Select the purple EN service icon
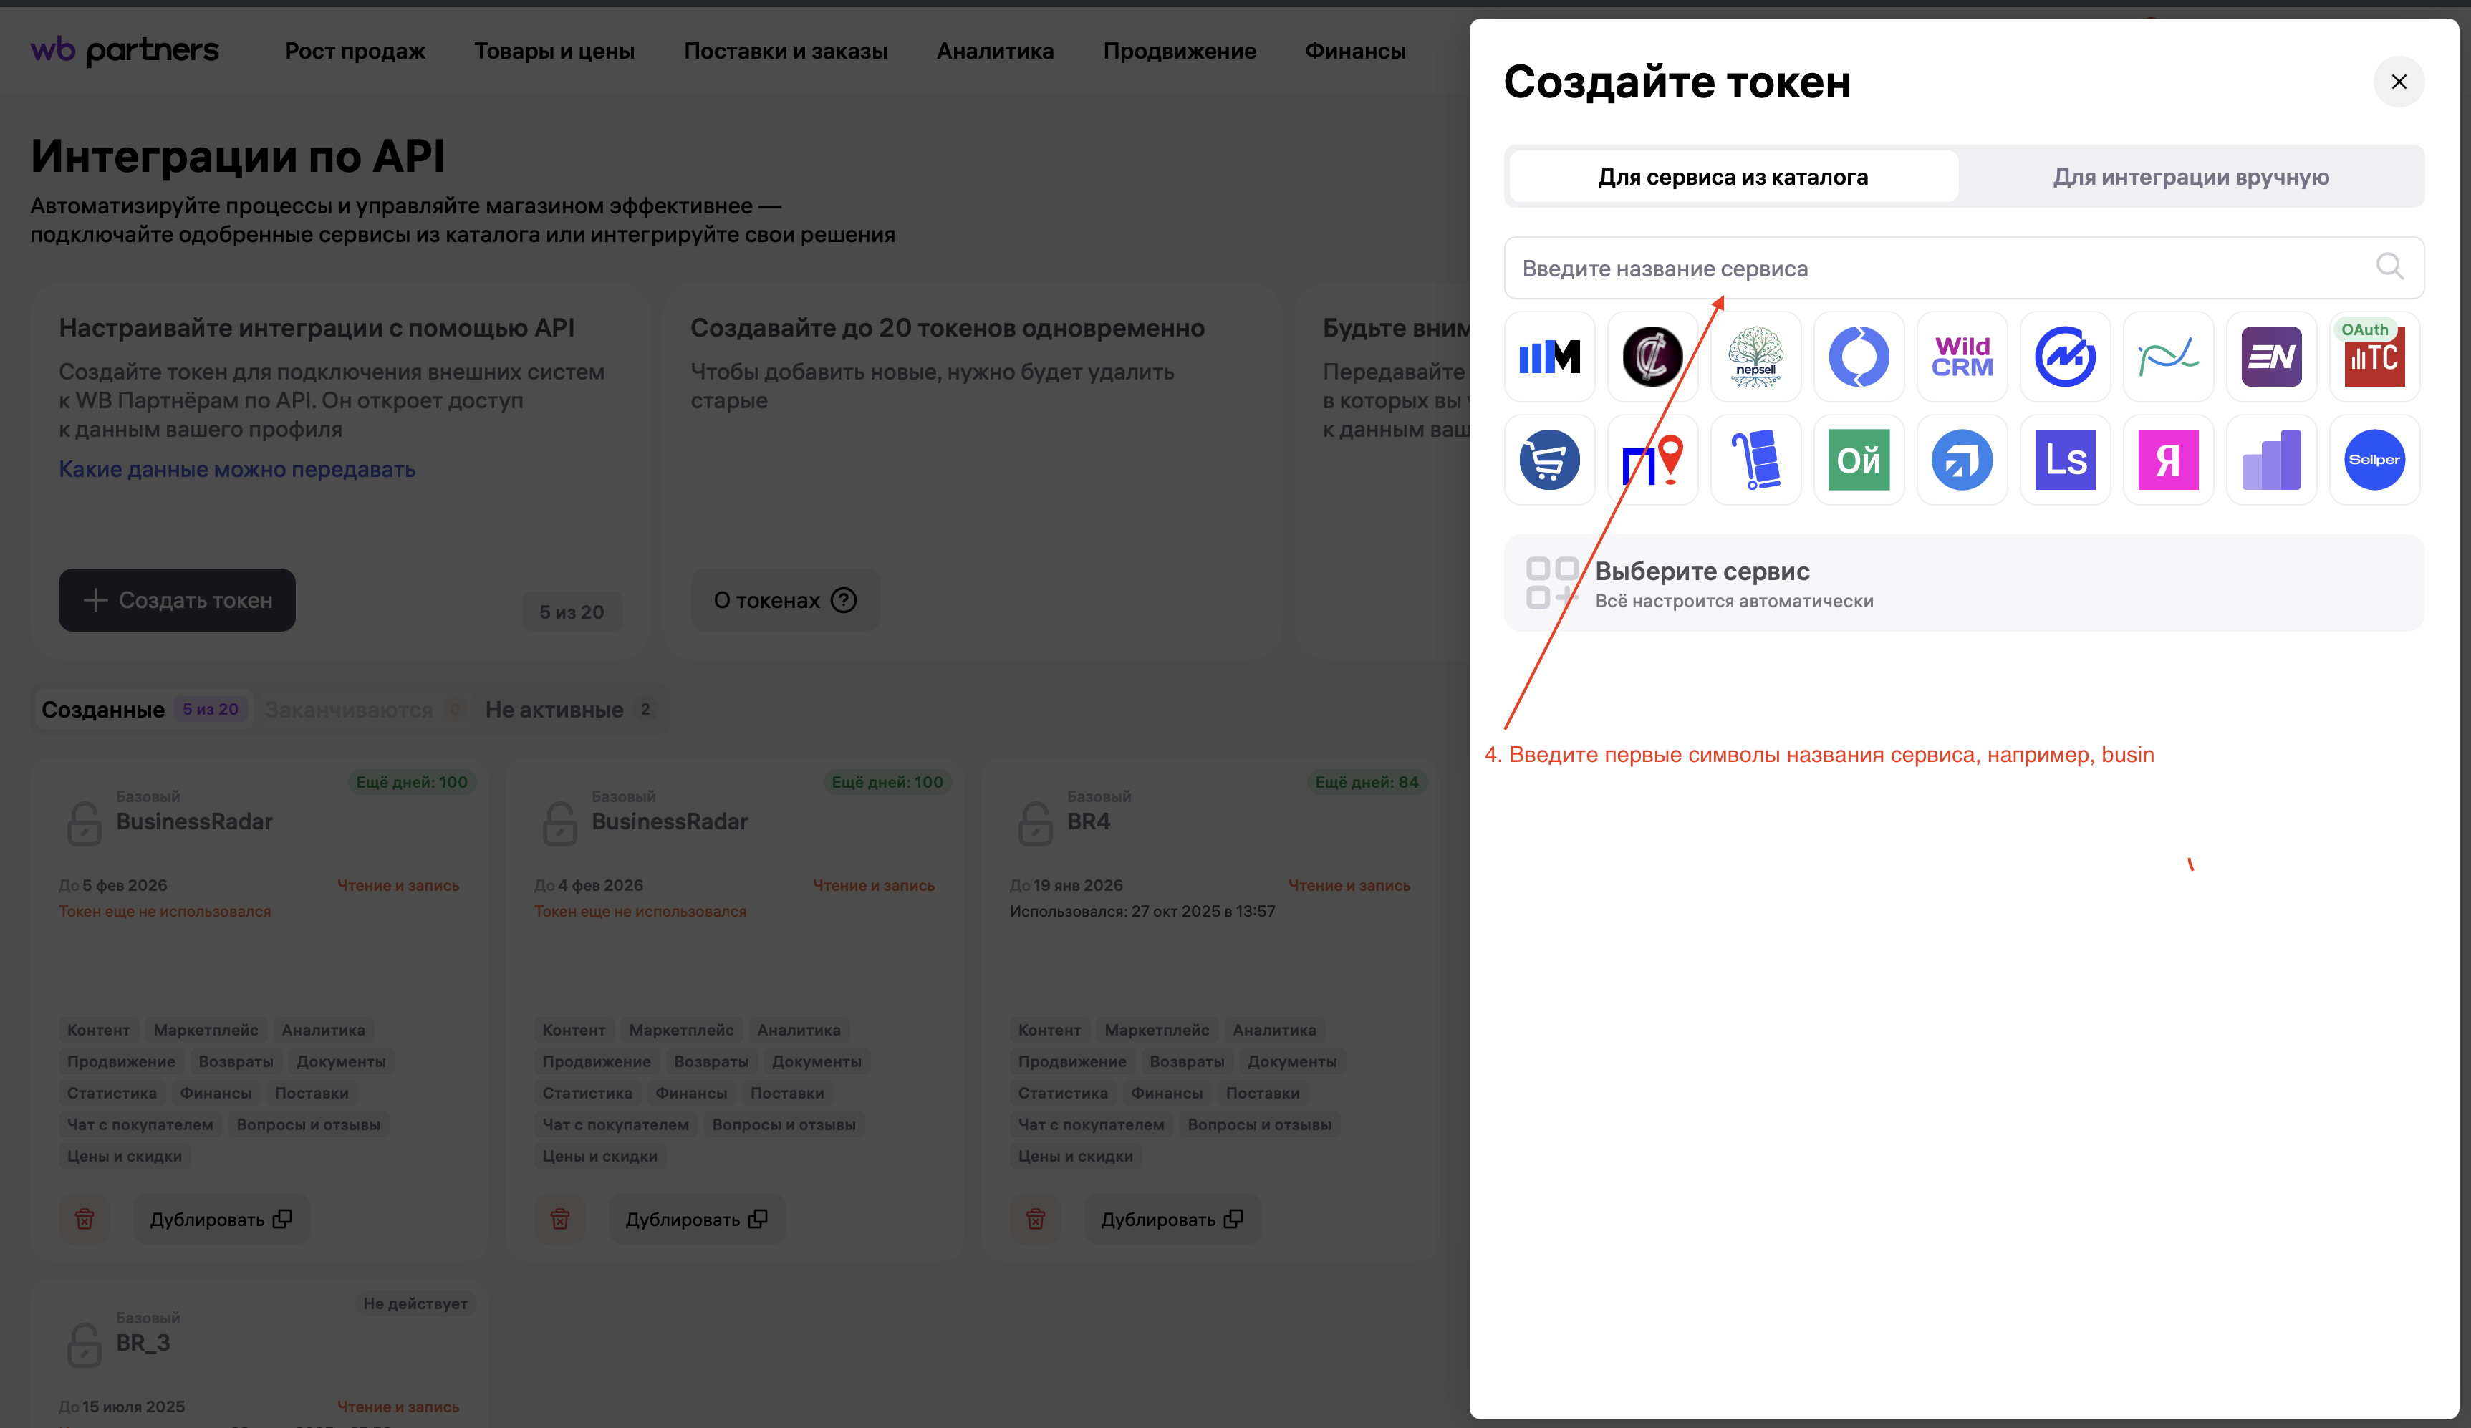The image size is (2471, 1428). click(x=2271, y=357)
